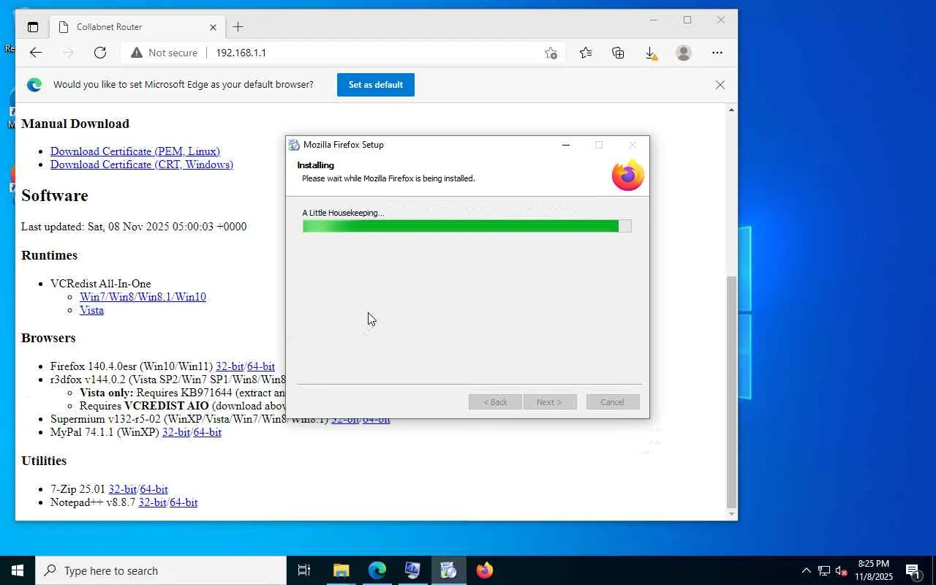Go back in Edge browser
936x585 pixels.
click(x=36, y=53)
